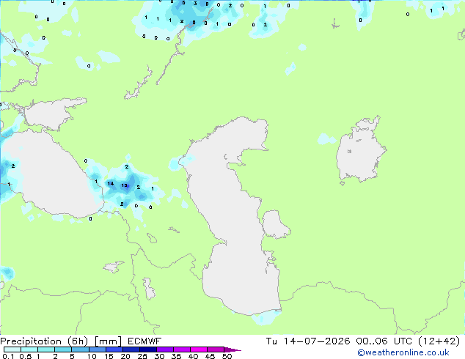This screenshot has width=465, height=359.
Task: Click the 40–45 mm magenta legend swatch
Action: 199,349
